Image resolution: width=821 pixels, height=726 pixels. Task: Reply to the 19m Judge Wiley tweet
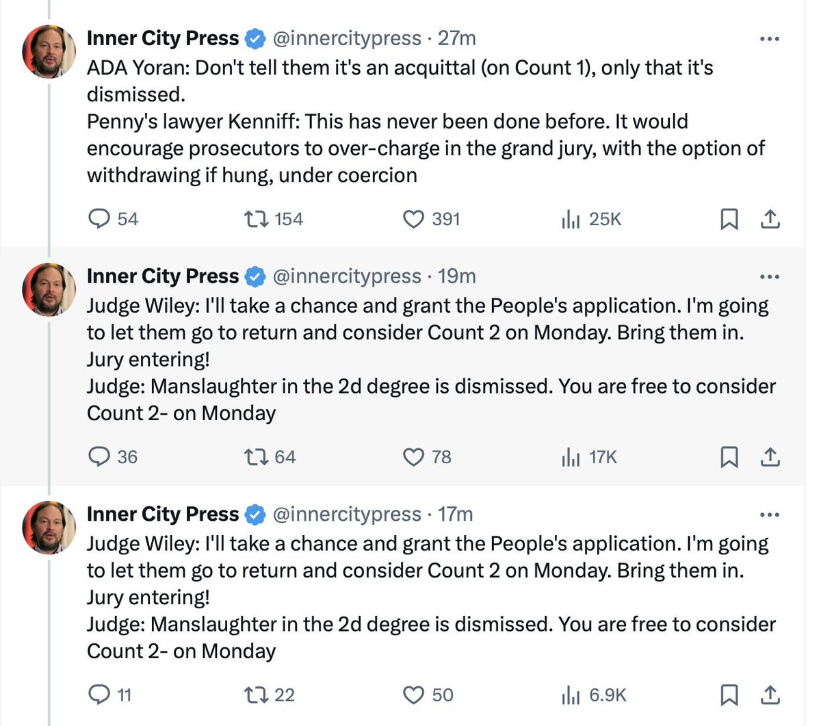pyautogui.click(x=100, y=456)
